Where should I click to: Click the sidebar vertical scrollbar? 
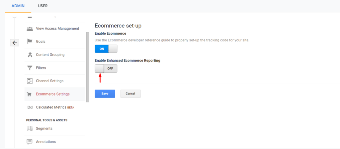[88, 67]
